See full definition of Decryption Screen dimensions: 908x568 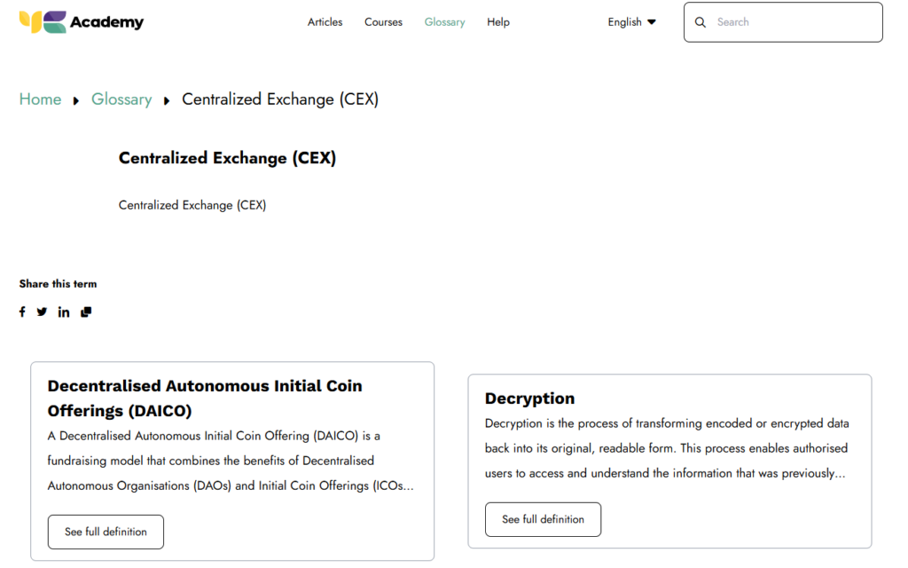tap(544, 519)
